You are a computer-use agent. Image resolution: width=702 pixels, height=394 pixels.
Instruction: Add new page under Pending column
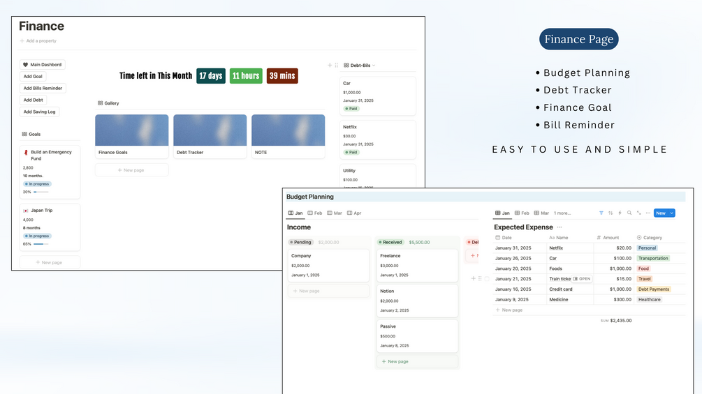[328, 291]
